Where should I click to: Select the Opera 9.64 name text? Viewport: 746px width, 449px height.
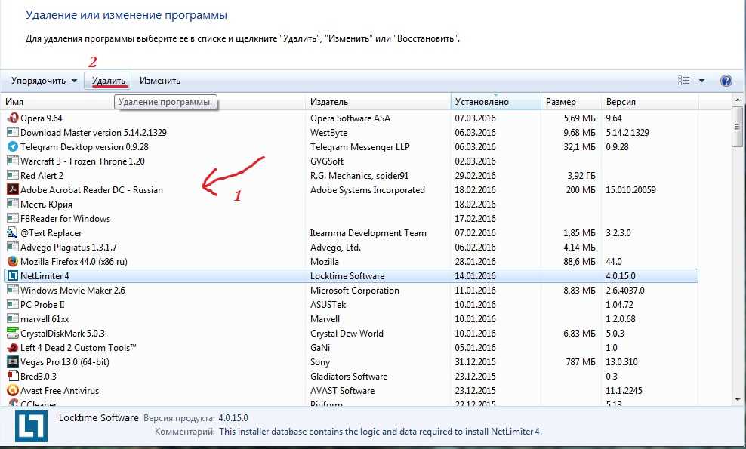point(42,118)
